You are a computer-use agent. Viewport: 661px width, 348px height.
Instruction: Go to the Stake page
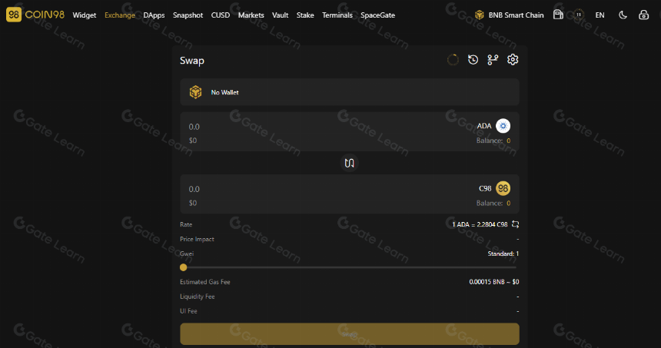point(305,15)
